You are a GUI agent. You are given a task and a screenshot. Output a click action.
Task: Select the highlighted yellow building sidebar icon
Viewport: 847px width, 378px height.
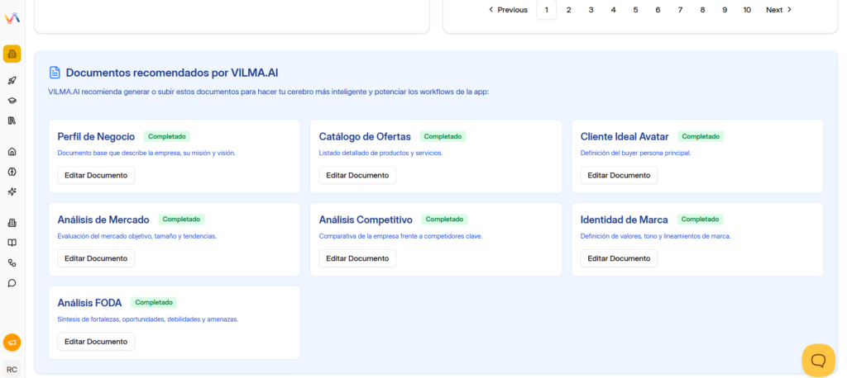click(12, 54)
